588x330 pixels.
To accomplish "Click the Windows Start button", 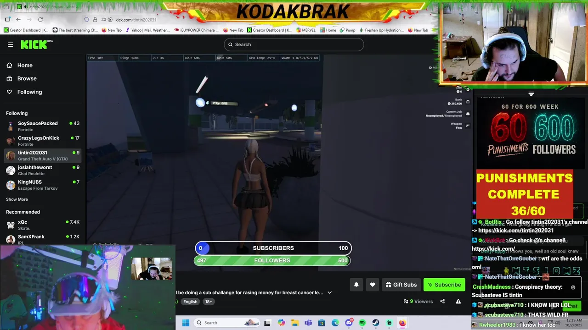I will (186, 323).
